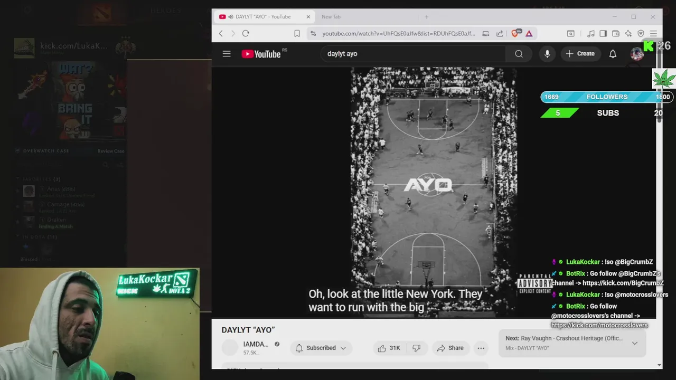
Task: Reload the YouTube page
Action: tap(246, 33)
